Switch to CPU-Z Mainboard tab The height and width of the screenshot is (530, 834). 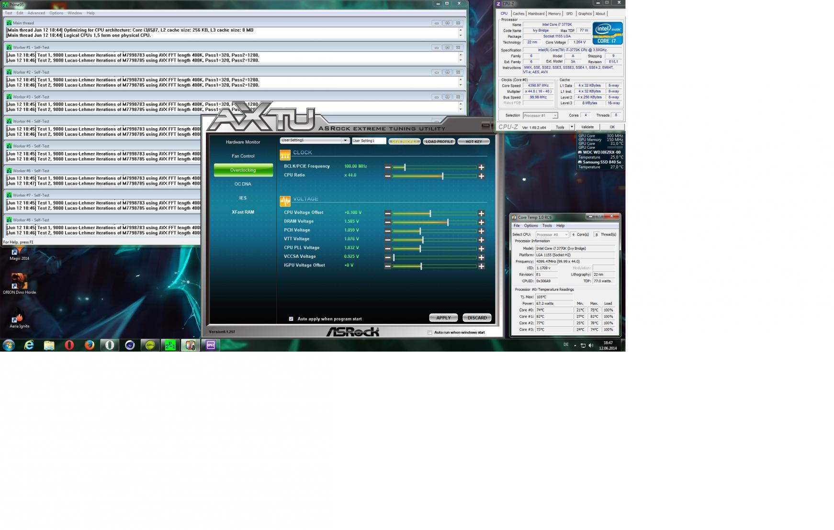(536, 13)
